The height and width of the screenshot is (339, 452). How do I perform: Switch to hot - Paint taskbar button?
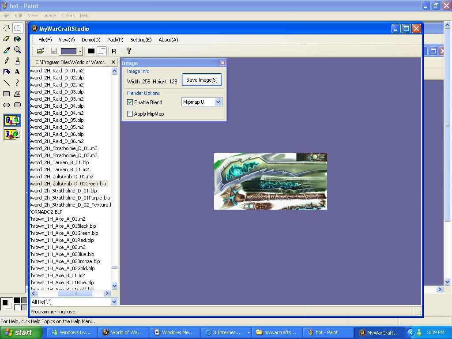(x=328, y=333)
